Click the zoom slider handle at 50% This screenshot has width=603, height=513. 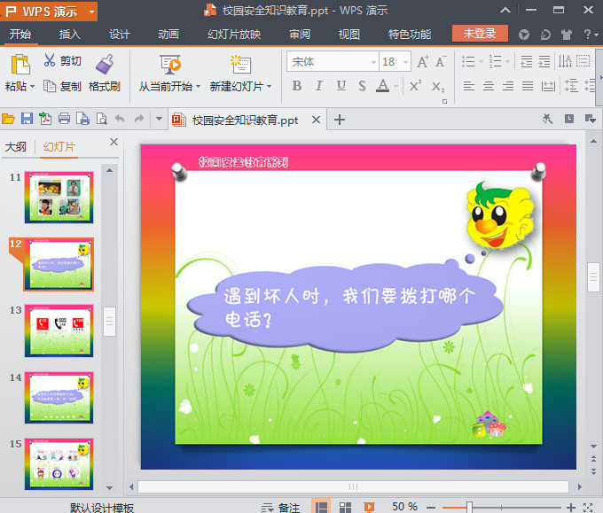(469, 507)
